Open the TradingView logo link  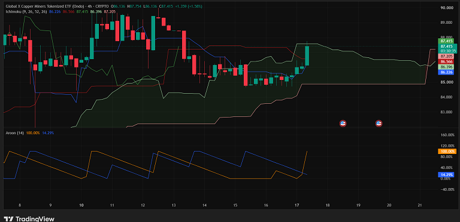tap(29, 219)
